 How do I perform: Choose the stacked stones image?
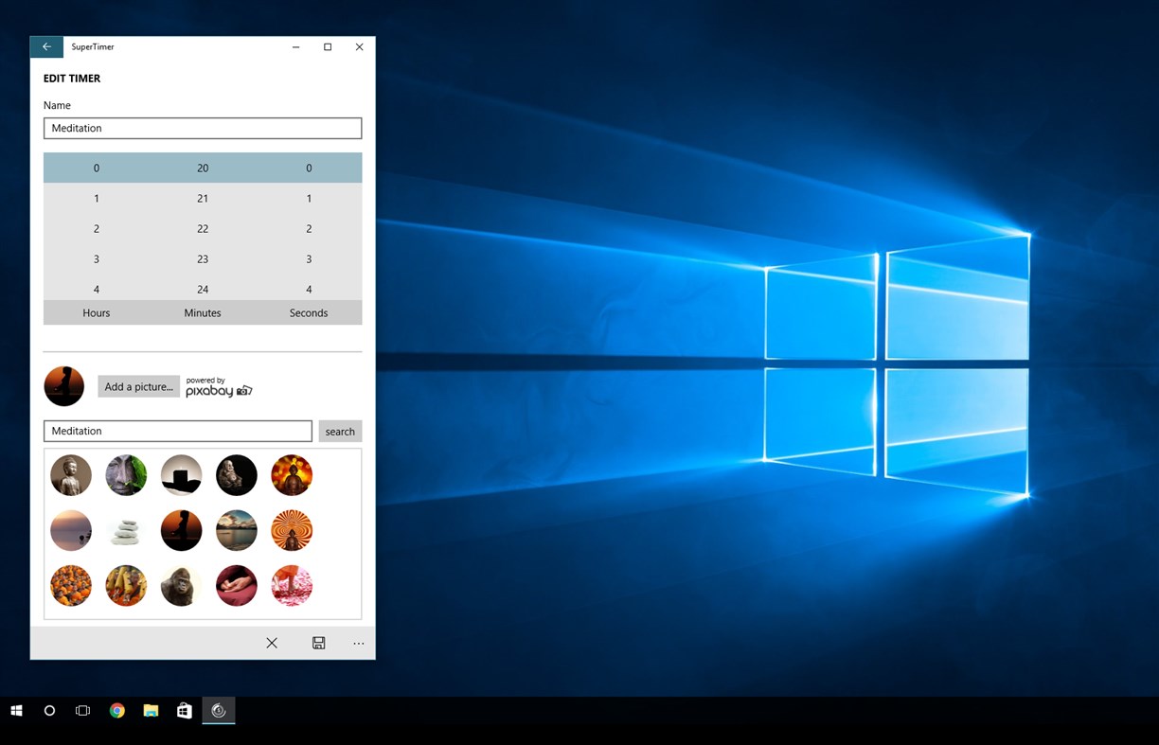click(x=126, y=530)
